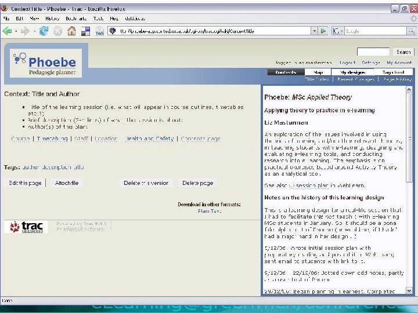Open the Back button history dropdown arrow
The height and width of the screenshot is (313, 418).
click(16, 31)
